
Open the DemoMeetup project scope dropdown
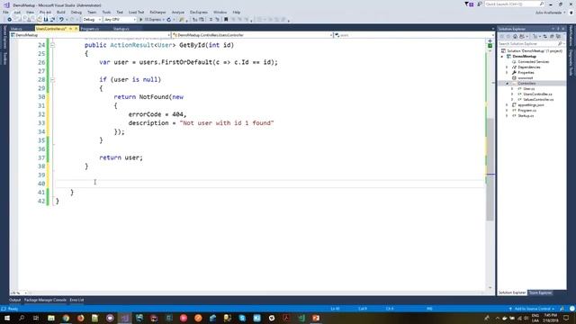click(90, 35)
